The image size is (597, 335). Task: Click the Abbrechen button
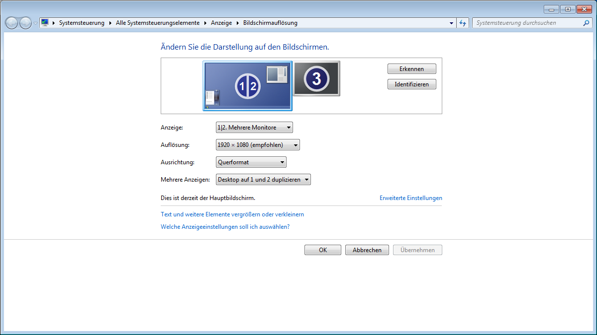tap(367, 250)
